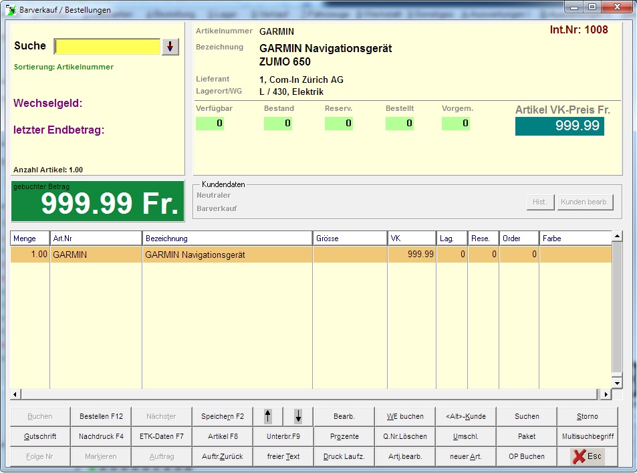
Task: Click the Bezeichnung column header in table
Action: [x=227, y=239]
